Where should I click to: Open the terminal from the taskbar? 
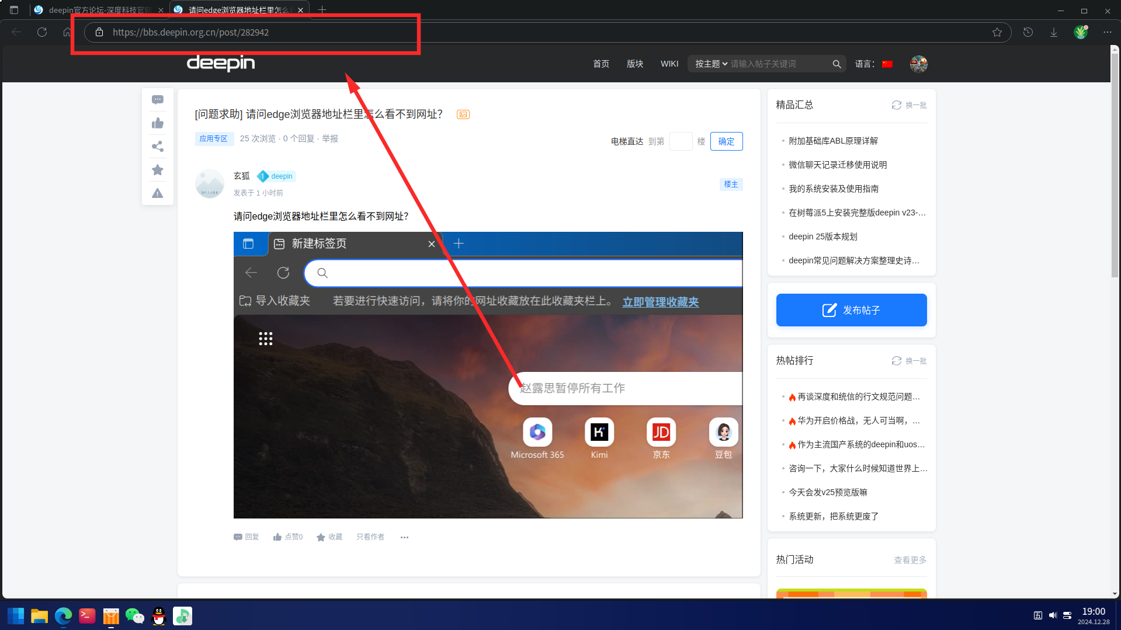[87, 616]
